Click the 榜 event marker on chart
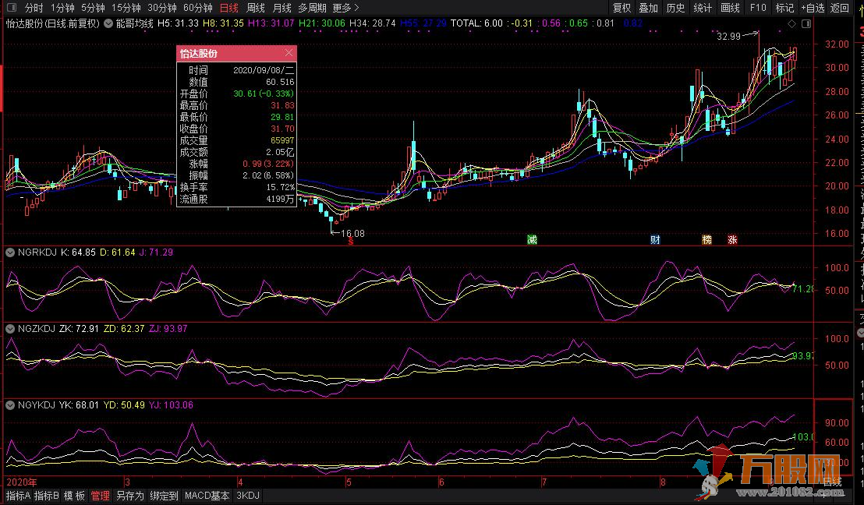The height and width of the screenshot is (505, 864). point(706,239)
